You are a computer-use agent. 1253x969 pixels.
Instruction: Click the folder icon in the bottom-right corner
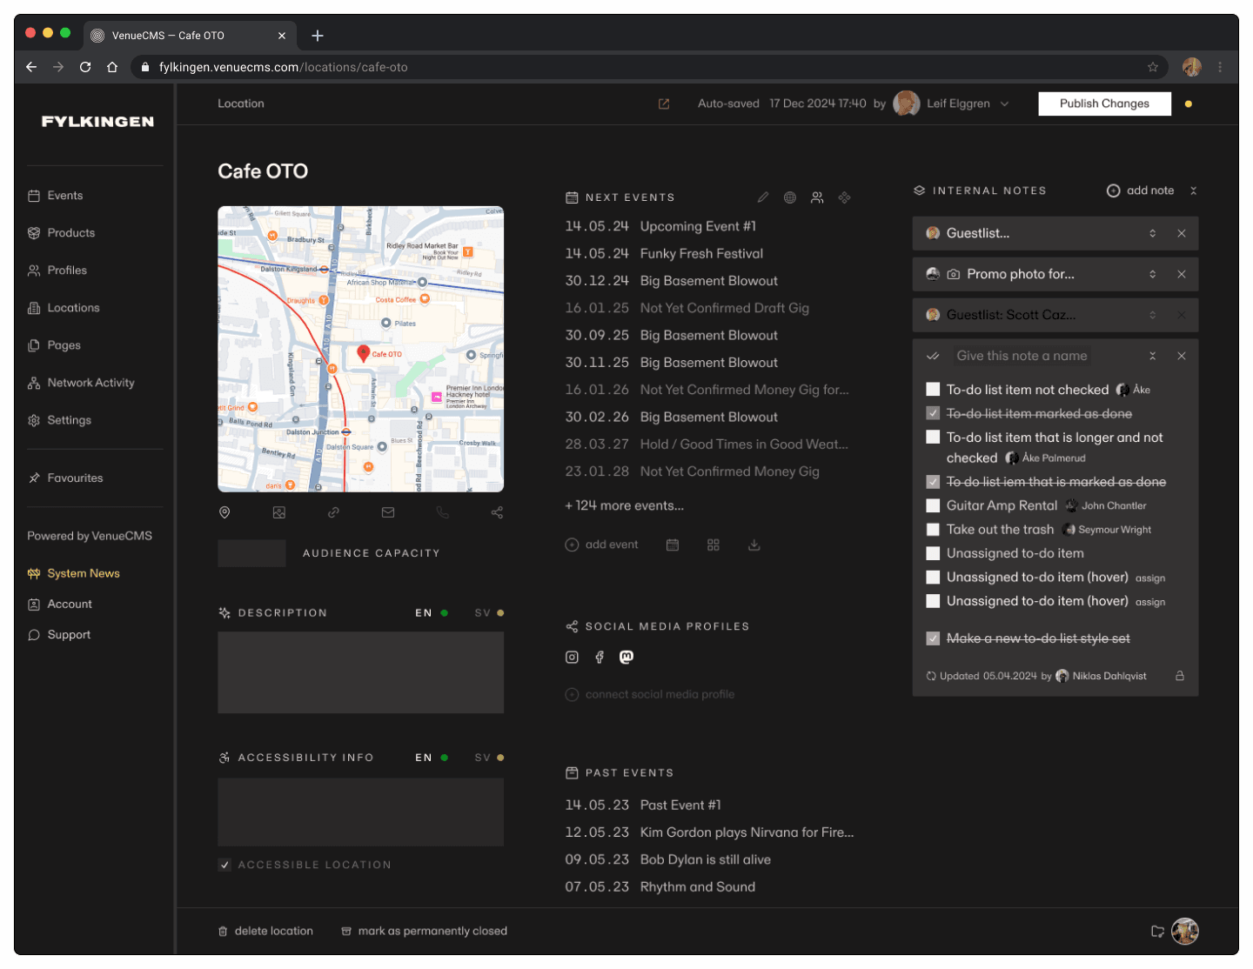(1157, 932)
